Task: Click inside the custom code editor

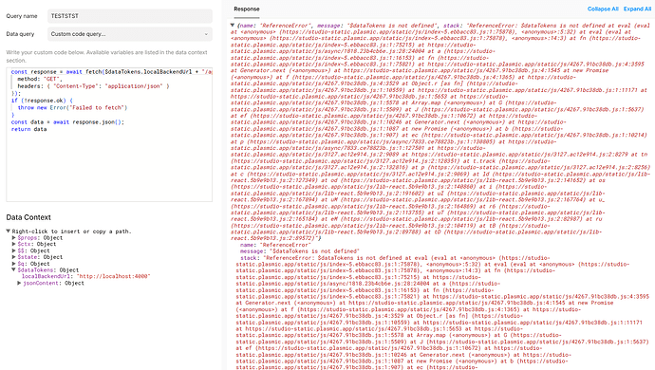Action: tap(109, 135)
